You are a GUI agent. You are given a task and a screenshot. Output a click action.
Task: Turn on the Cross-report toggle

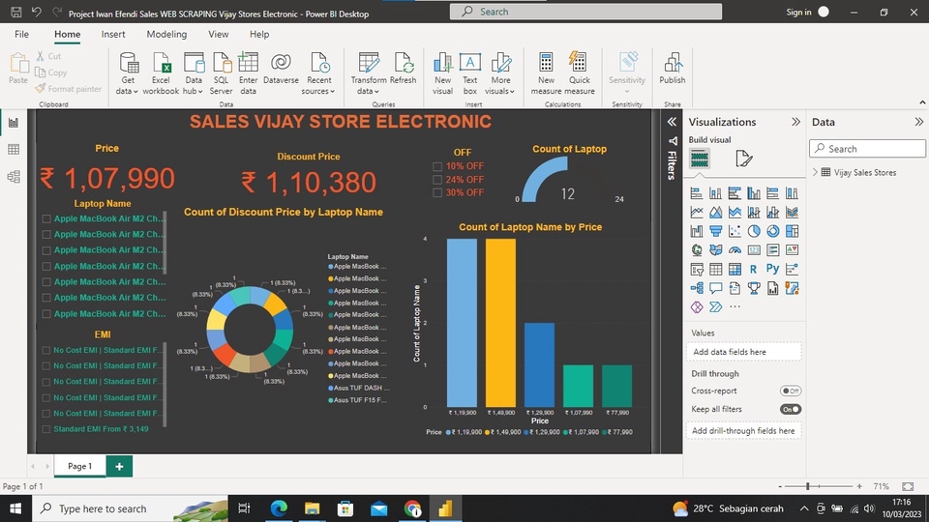tap(791, 391)
